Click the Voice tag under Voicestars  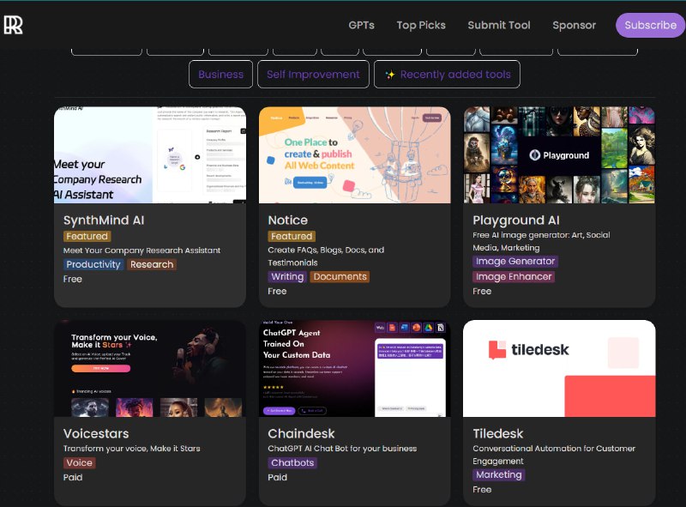[80, 462]
